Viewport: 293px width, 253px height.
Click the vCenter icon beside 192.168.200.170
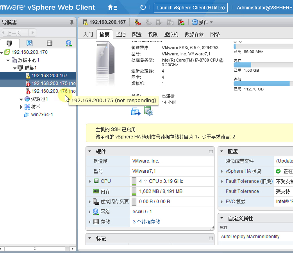point(7,52)
